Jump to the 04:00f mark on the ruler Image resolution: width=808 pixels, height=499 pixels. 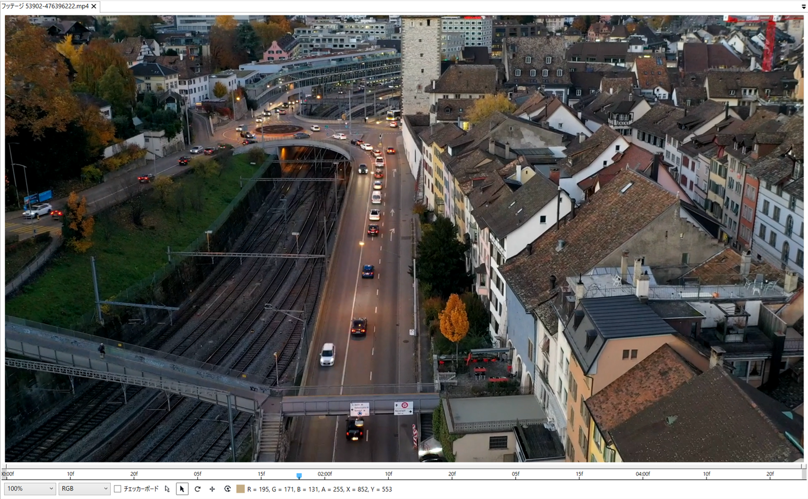click(643, 474)
